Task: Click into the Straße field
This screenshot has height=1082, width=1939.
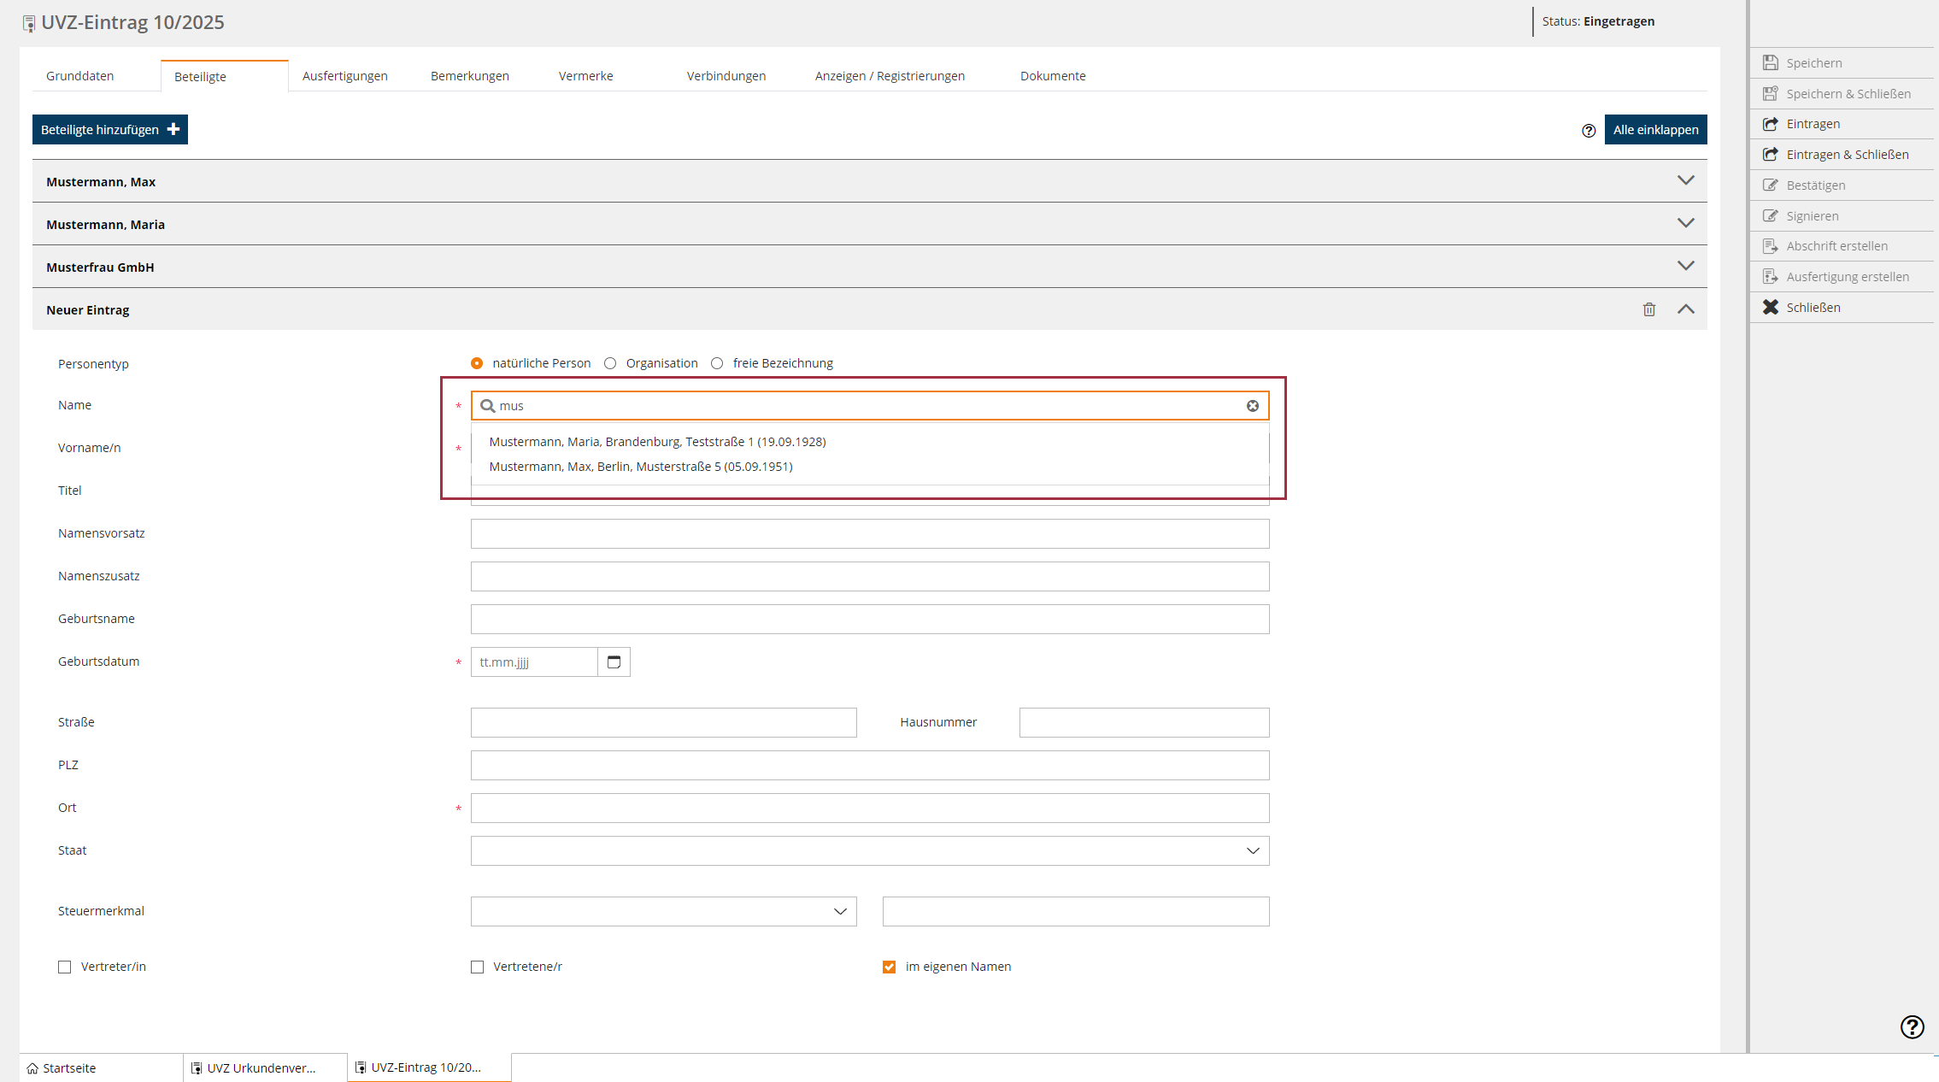Action: (x=663, y=723)
